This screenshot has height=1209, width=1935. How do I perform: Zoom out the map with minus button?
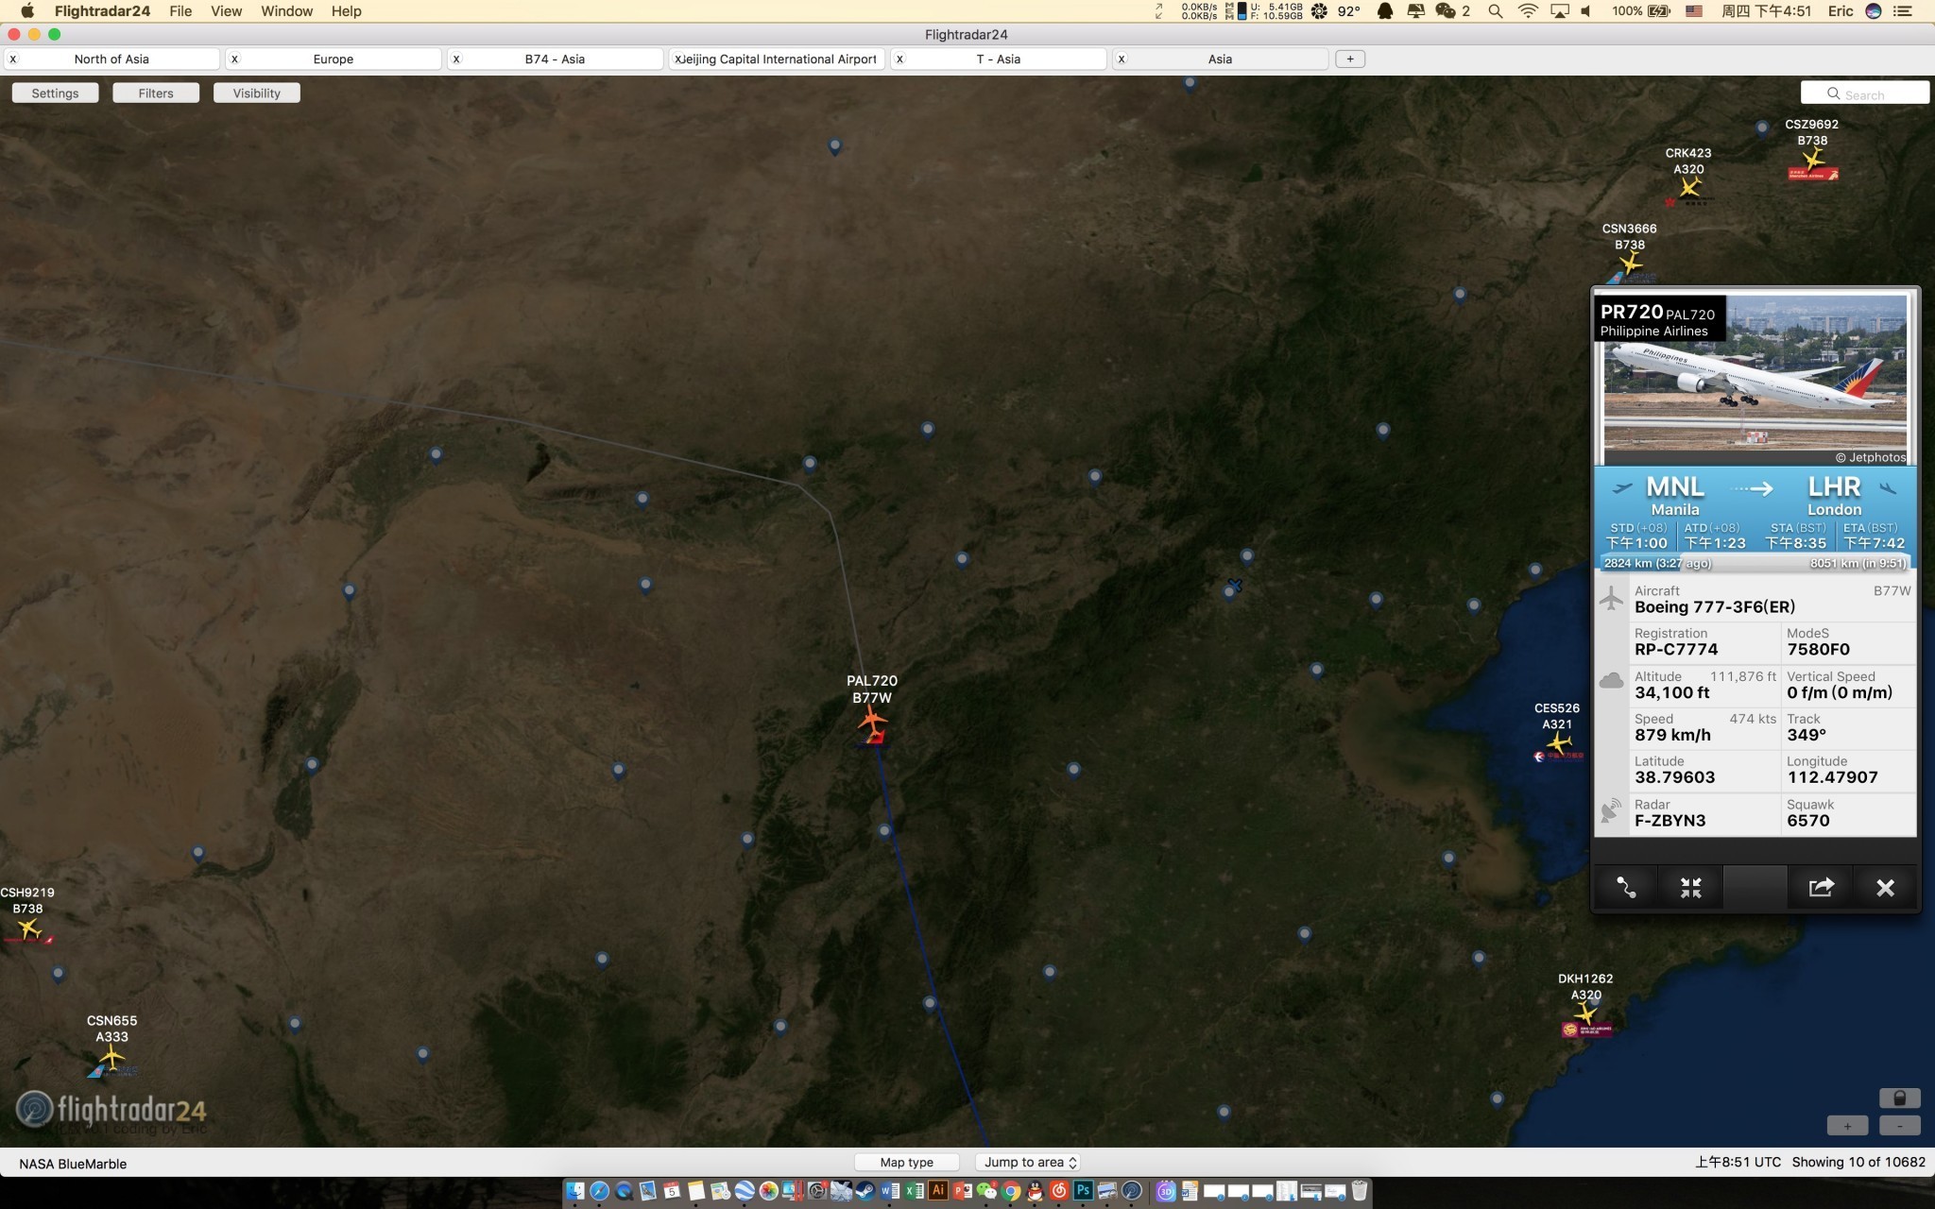pos(1899,1126)
